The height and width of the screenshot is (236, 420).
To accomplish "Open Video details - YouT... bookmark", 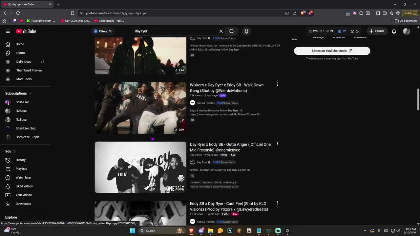I will [x=109, y=21].
